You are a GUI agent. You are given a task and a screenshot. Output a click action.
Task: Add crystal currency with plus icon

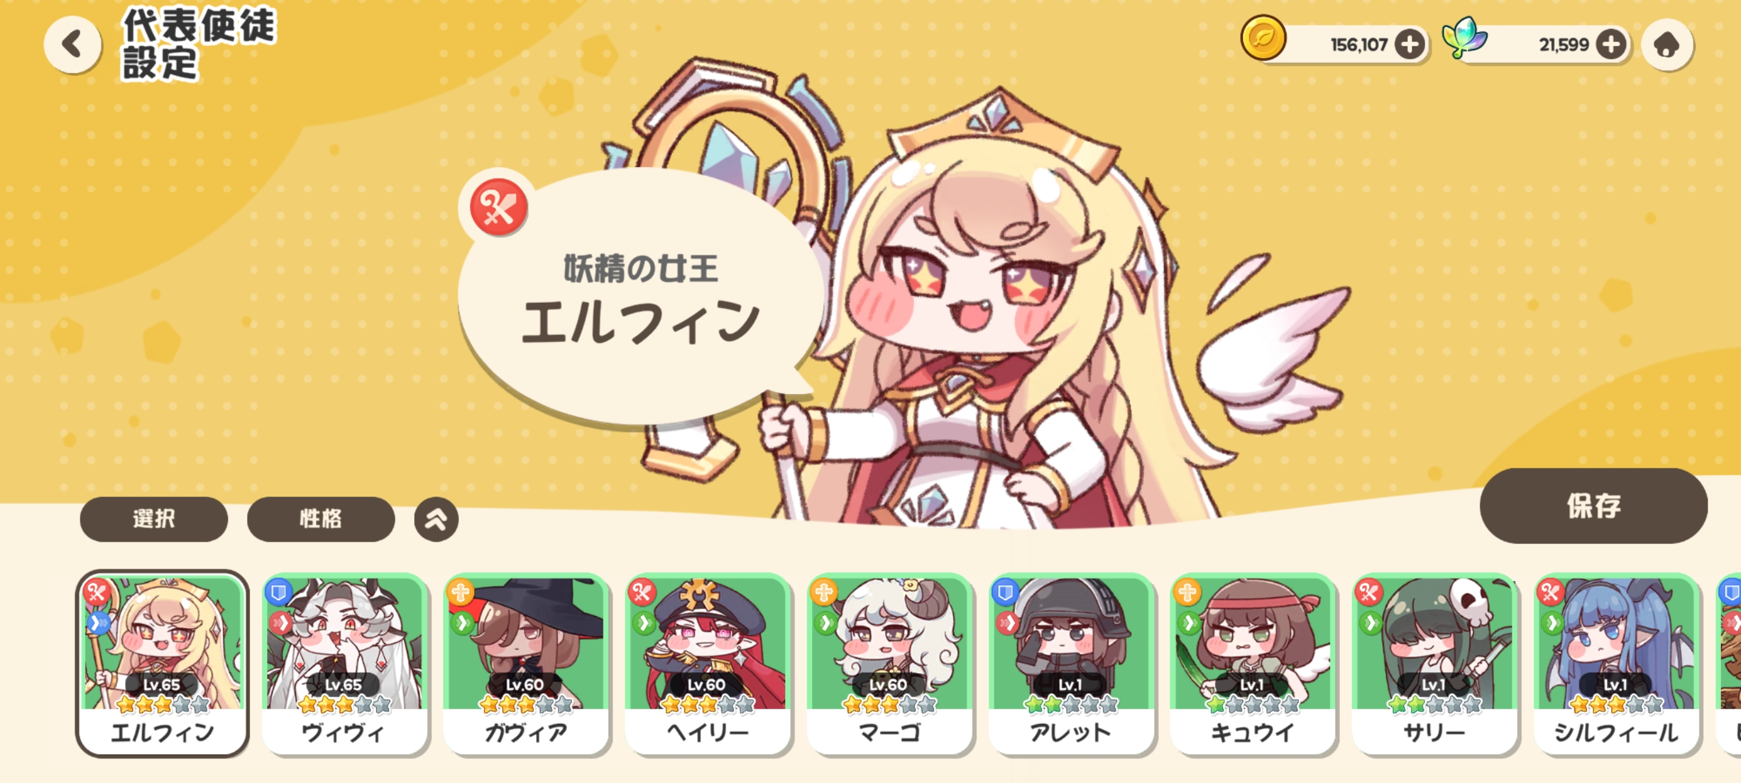coord(1611,46)
